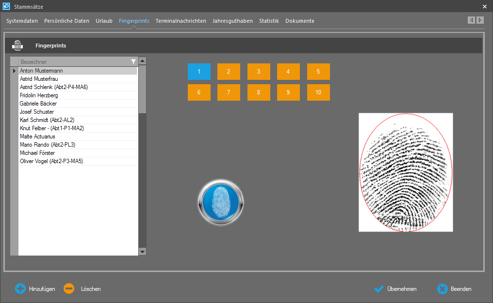Click the minus icon for Löschen
This screenshot has height=303, width=493.
[x=69, y=289]
